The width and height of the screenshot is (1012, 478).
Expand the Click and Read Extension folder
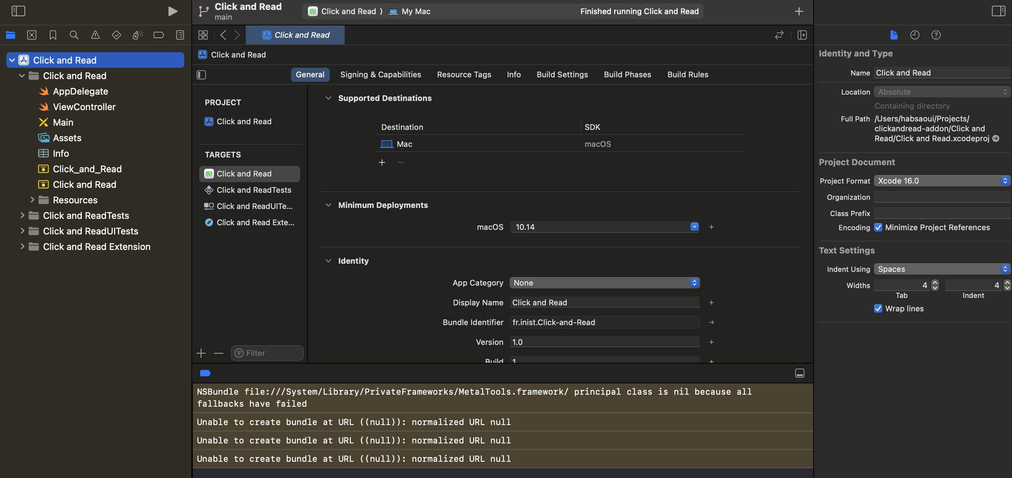click(x=22, y=246)
